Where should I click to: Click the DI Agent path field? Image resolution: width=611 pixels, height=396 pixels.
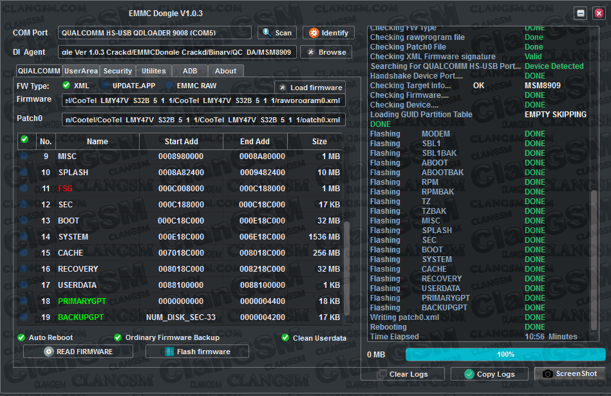coord(177,52)
